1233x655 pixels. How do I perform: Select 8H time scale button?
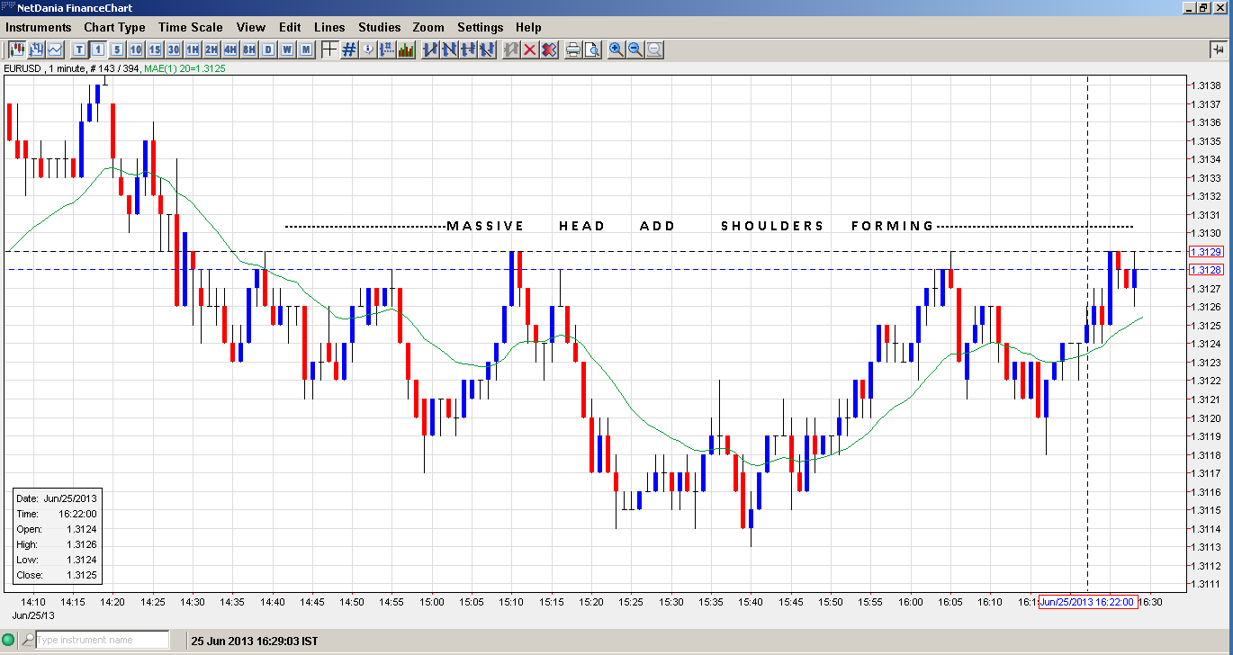pyautogui.click(x=249, y=49)
